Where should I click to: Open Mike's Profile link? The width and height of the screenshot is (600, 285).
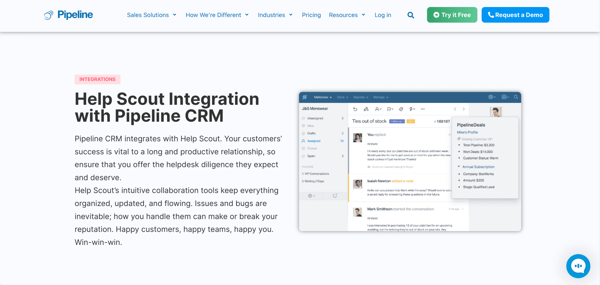tap(467, 132)
